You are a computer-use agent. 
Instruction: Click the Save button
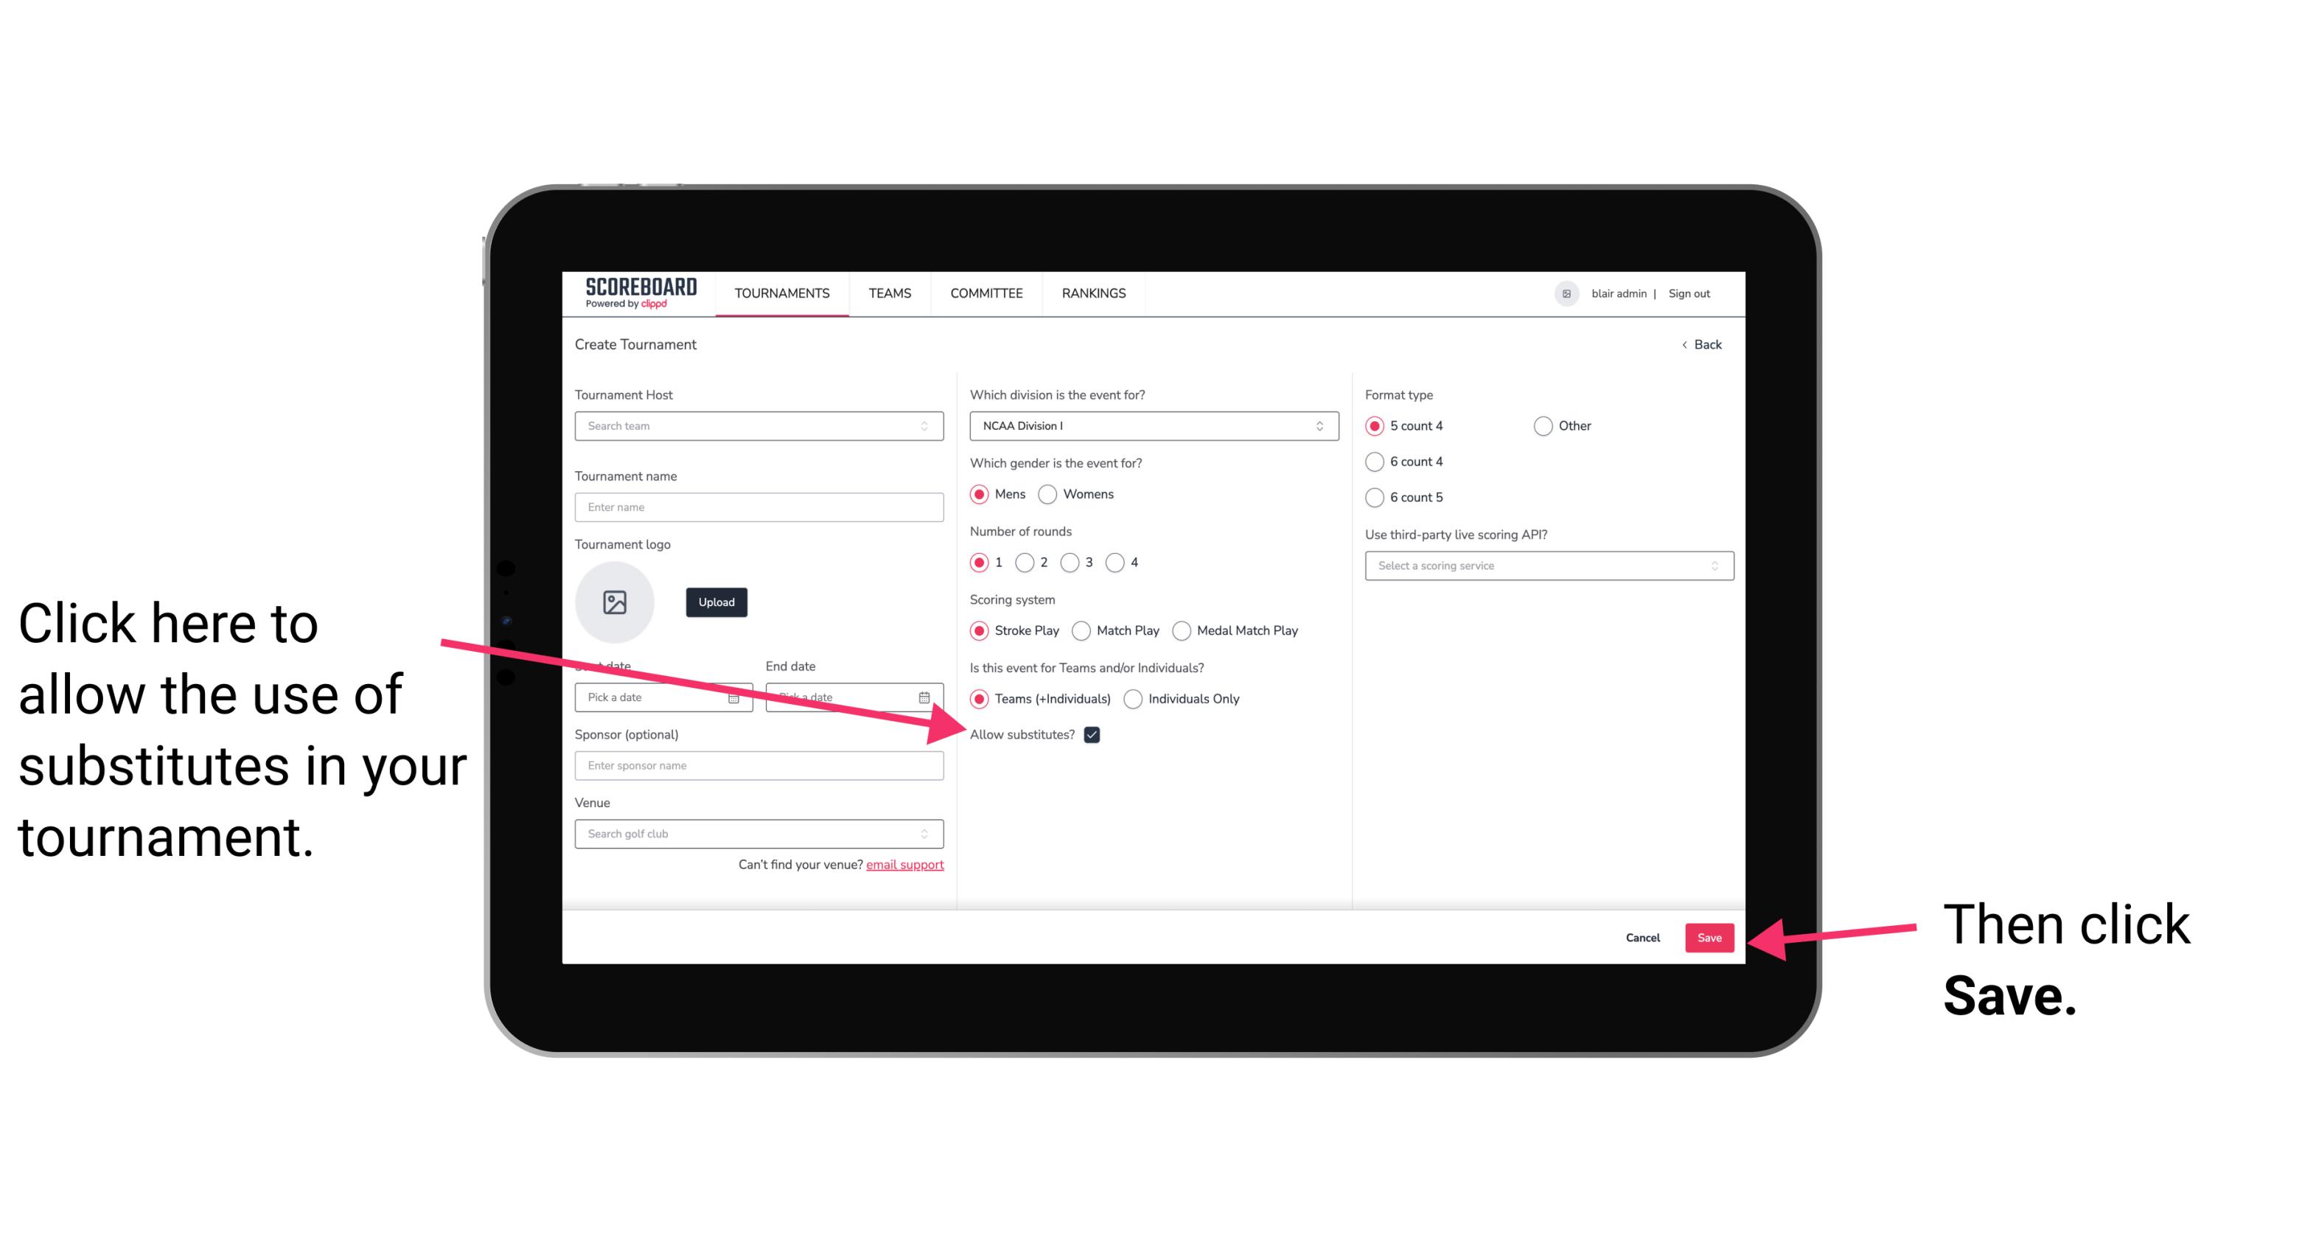coord(1709,937)
